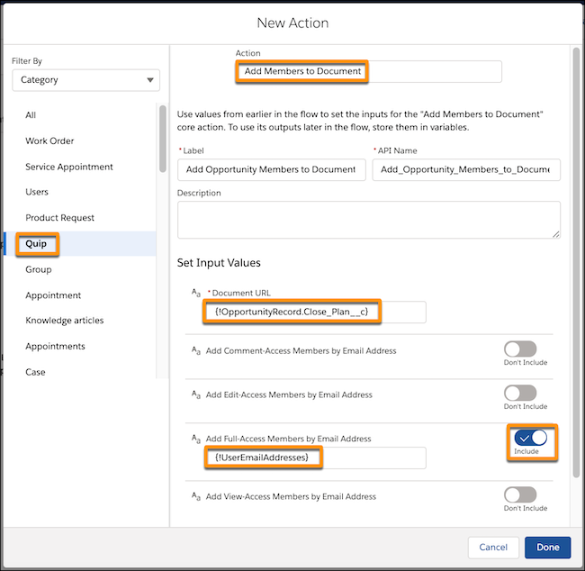Select the Product Request category
This screenshot has height=571, width=585.
point(59,218)
